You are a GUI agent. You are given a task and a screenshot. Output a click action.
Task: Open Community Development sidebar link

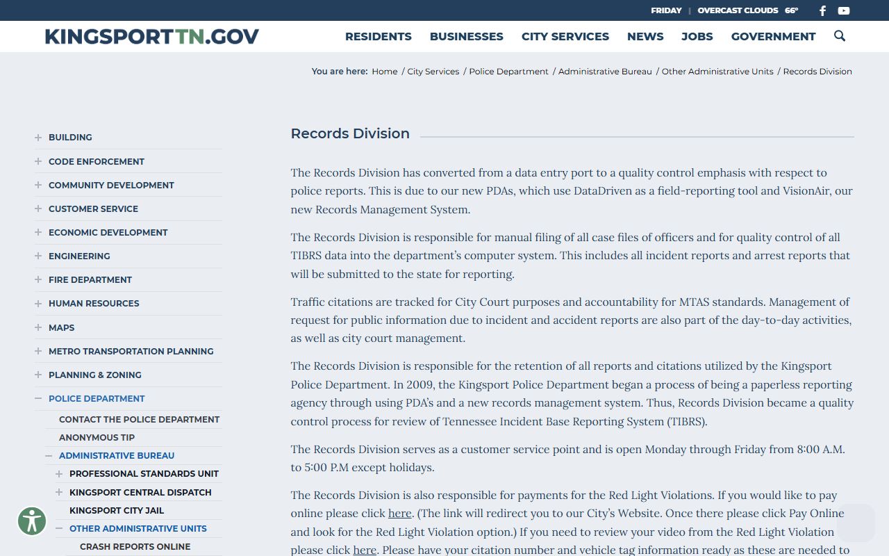pyautogui.click(x=111, y=185)
